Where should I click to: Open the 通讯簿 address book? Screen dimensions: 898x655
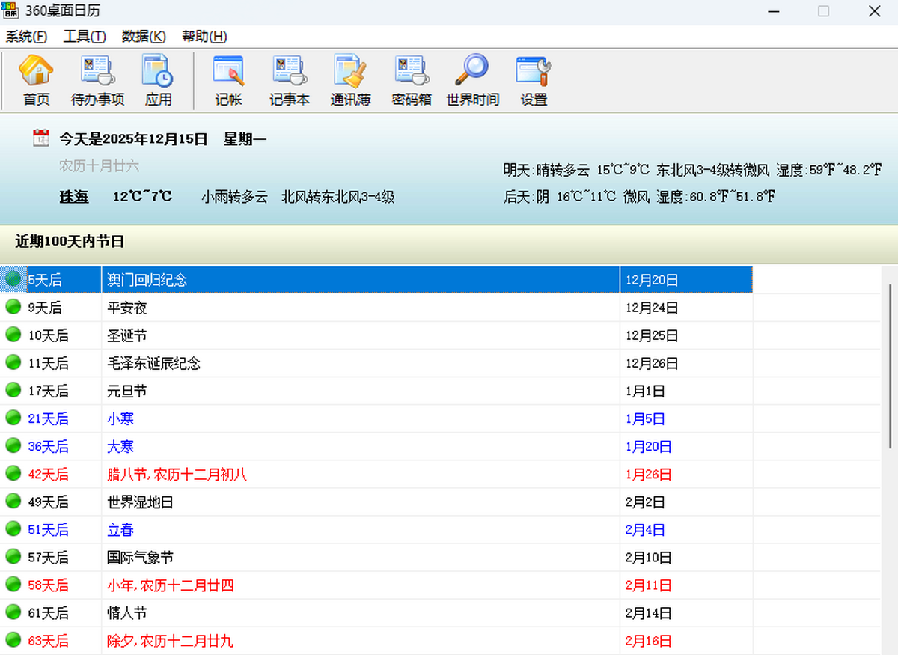click(x=350, y=79)
